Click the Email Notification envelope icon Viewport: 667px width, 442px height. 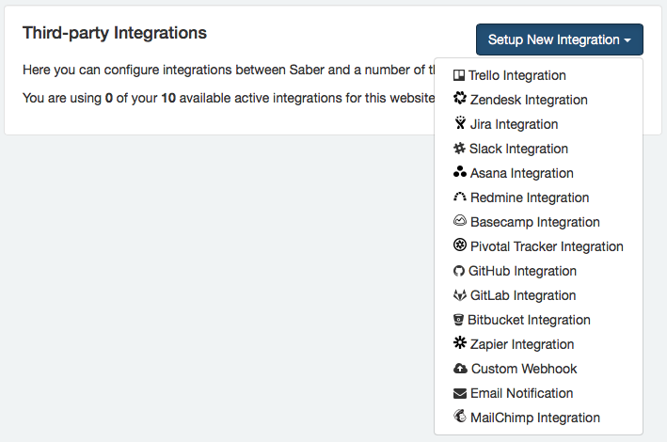[460, 393]
